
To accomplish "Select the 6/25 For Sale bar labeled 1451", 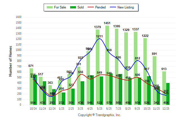I will pyautogui.click(x=107, y=65).
